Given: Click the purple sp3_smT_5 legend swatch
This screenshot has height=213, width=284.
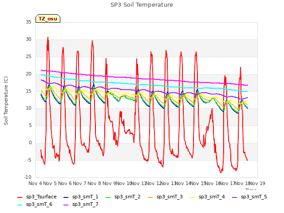Looking at the screenshot, I should 235,197.
